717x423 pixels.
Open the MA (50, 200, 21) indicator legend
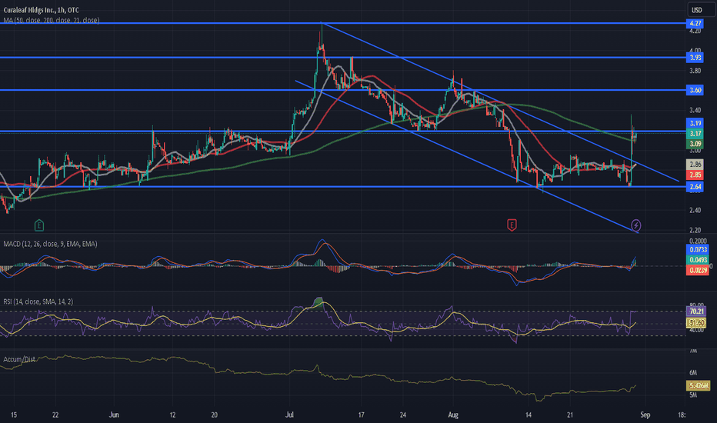coord(52,20)
